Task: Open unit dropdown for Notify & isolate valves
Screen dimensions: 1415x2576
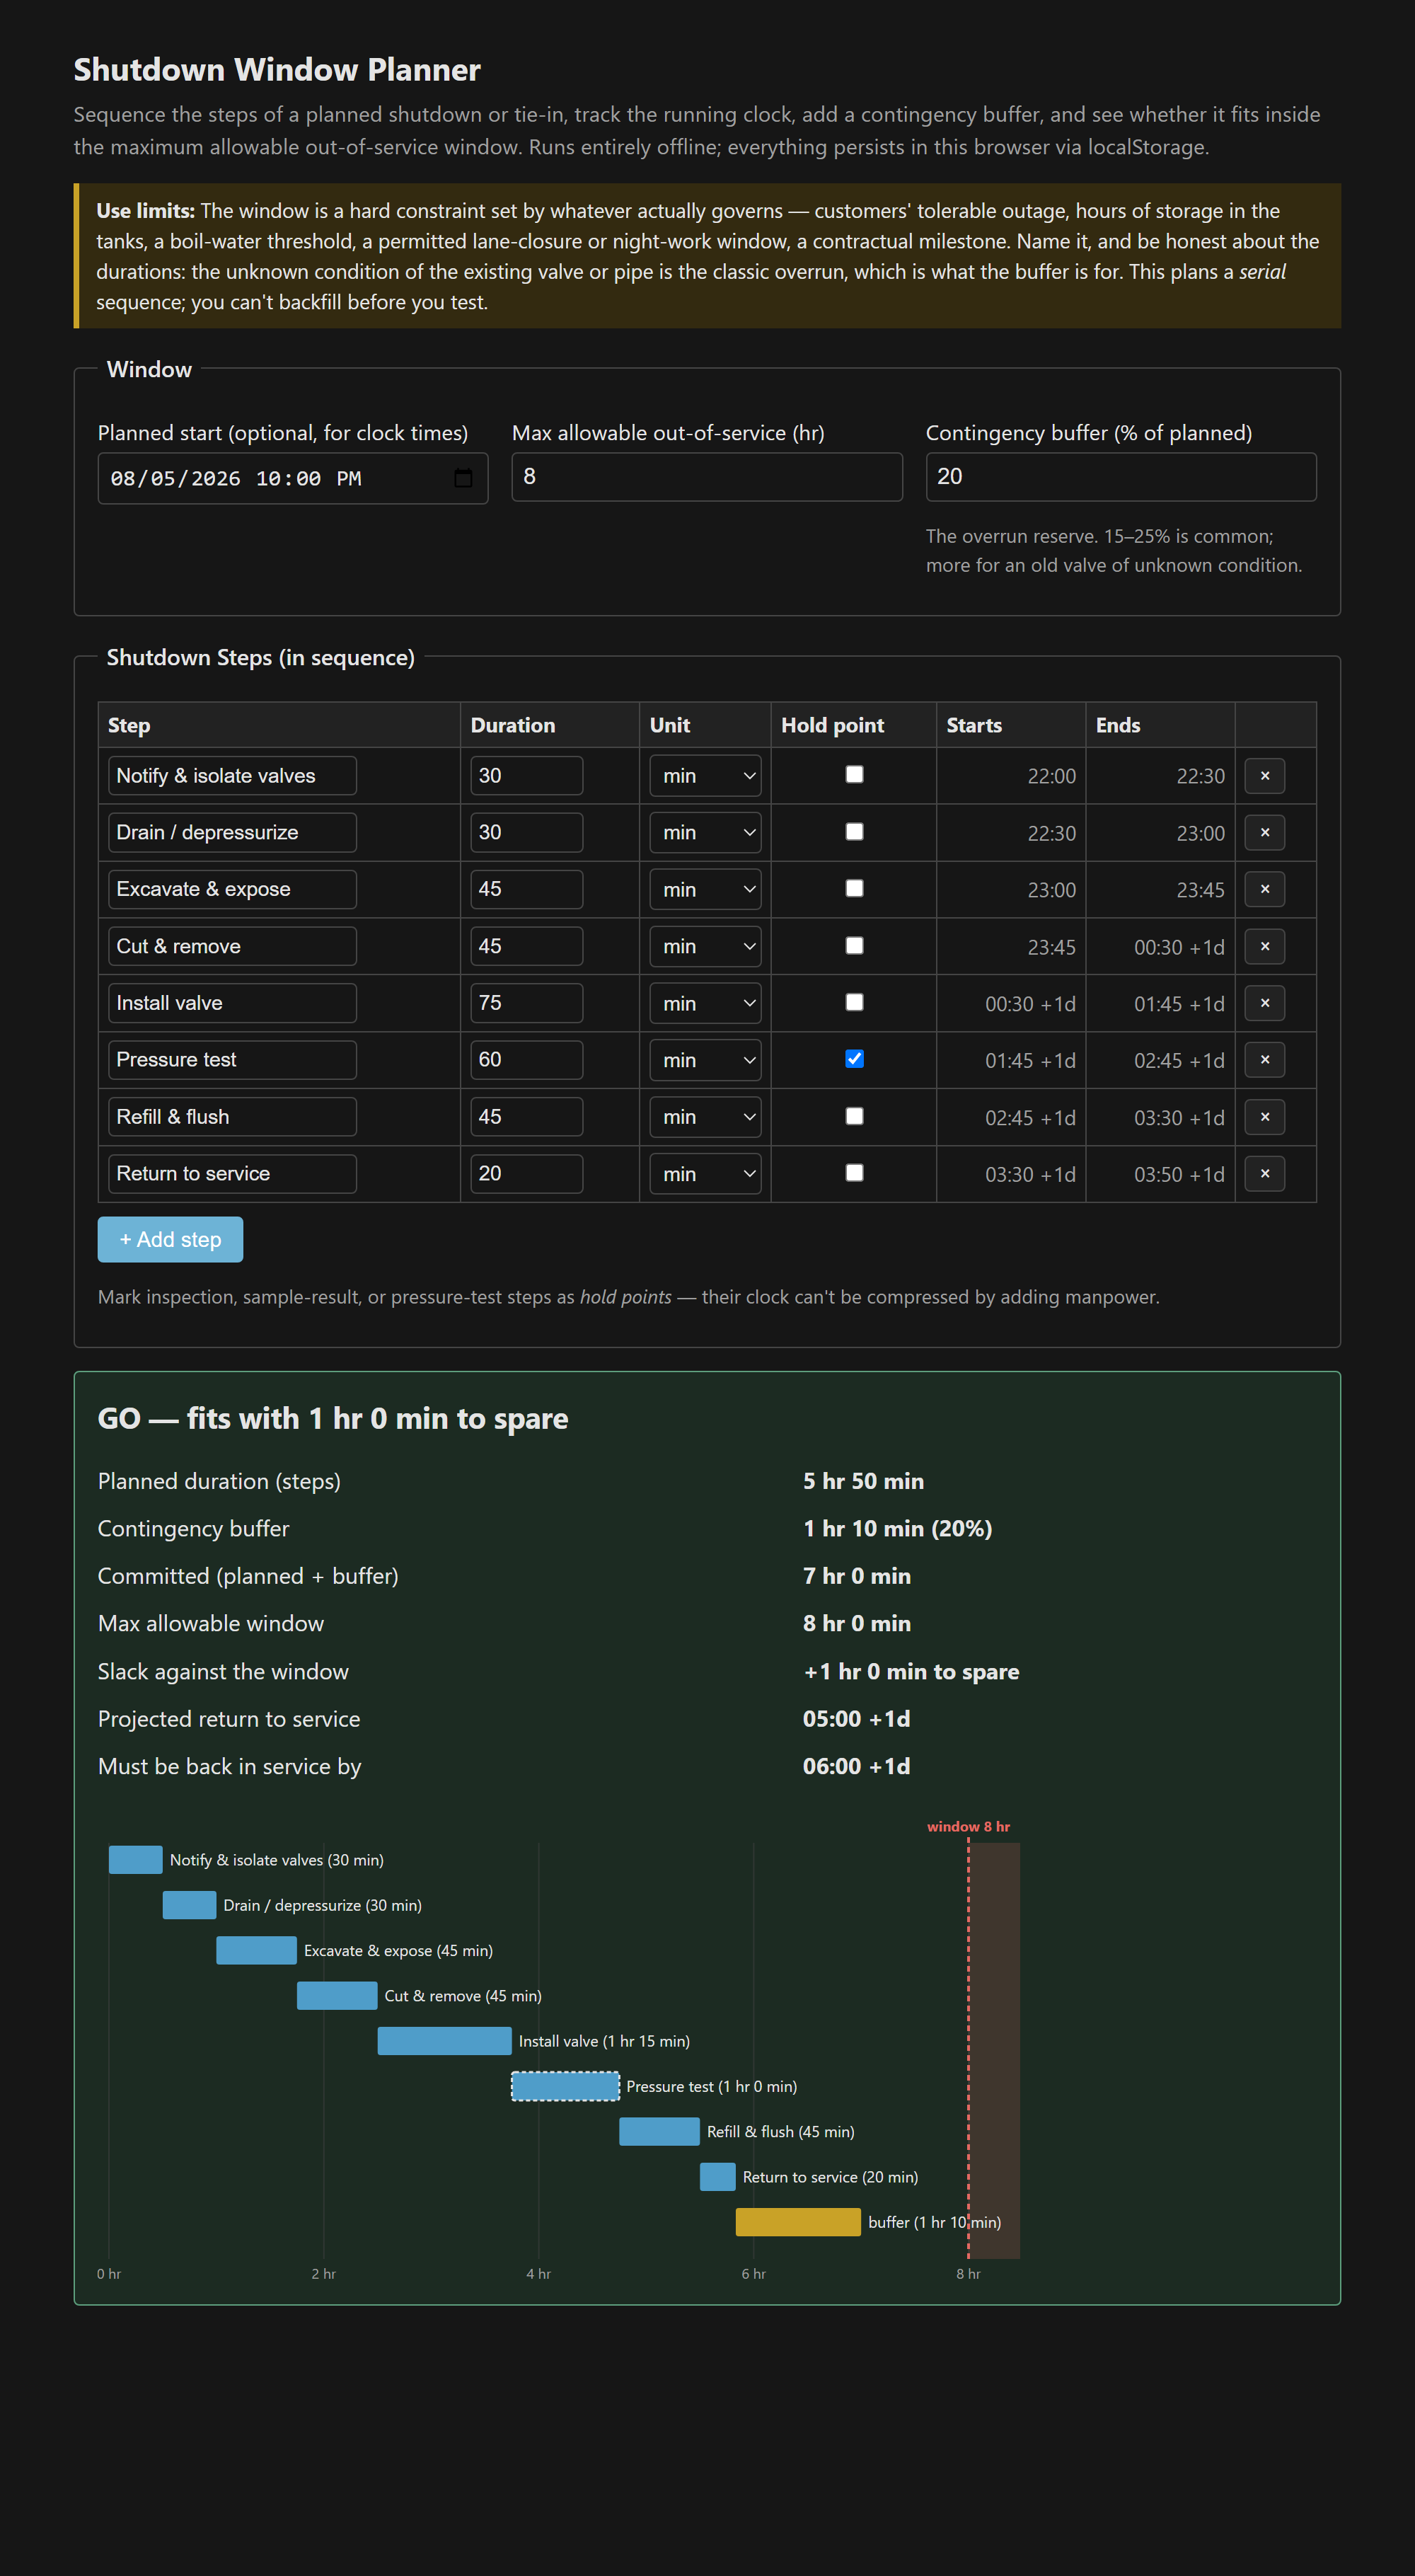Action: click(705, 776)
